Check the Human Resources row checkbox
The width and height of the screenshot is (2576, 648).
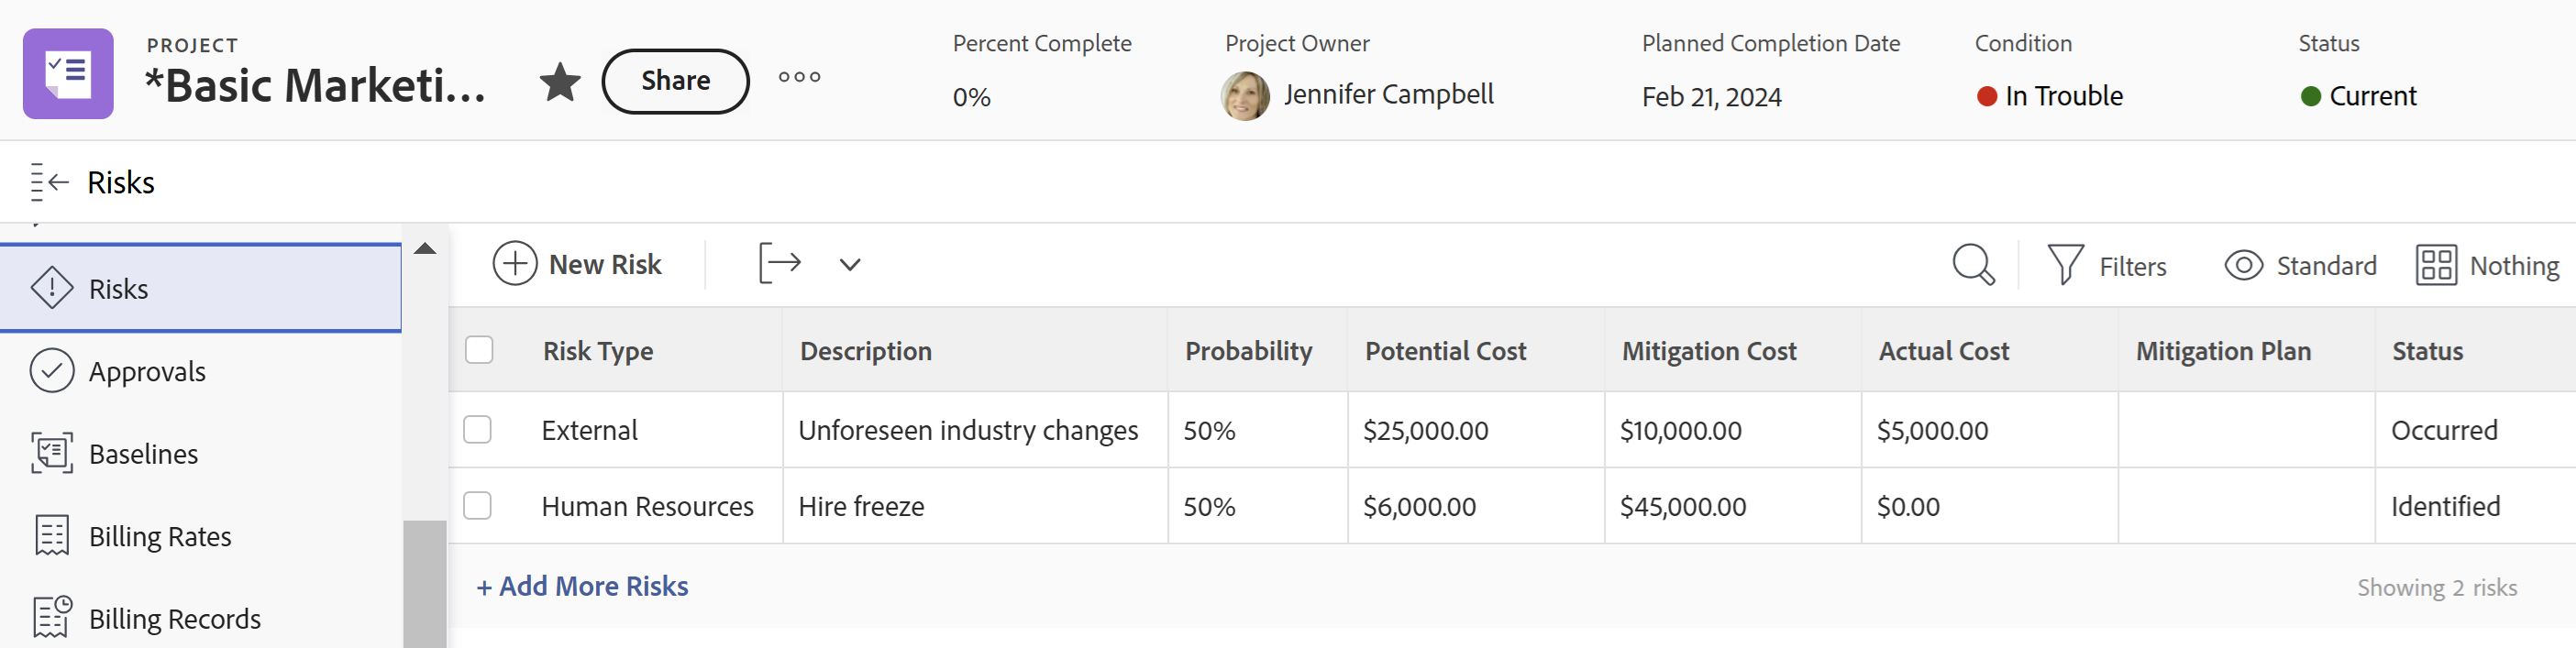point(478,506)
